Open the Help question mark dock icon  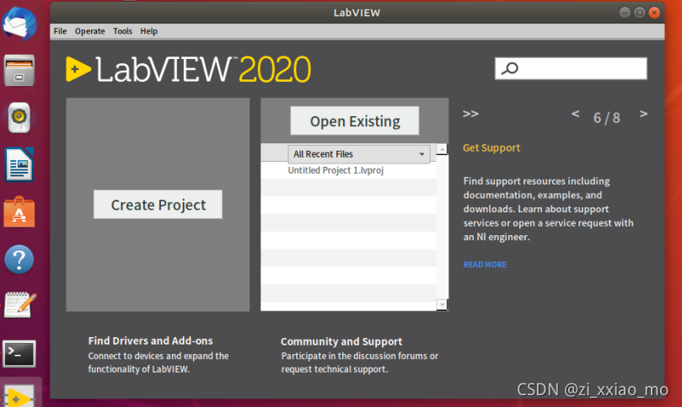[x=19, y=260]
